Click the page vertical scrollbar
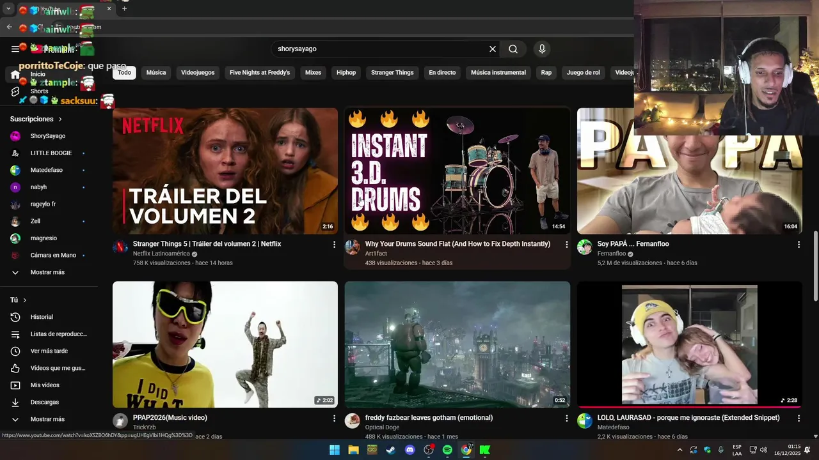 pyautogui.click(x=815, y=266)
